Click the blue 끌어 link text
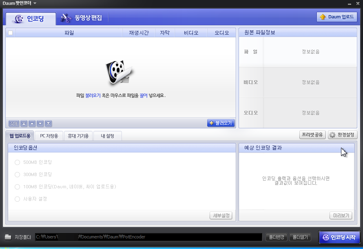This screenshot has width=363, height=249. [x=144, y=95]
